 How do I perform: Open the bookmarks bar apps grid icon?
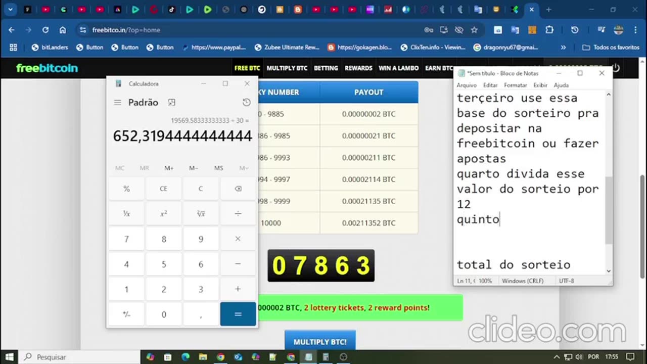[14, 48]
